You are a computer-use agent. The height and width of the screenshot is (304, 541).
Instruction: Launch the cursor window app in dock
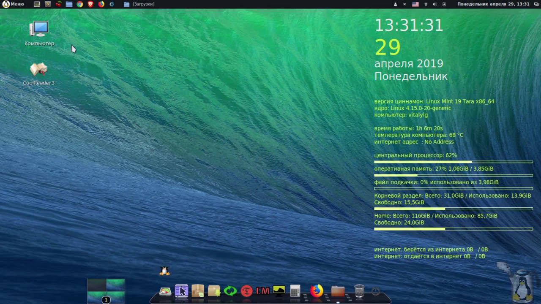(x=181, y=291)
